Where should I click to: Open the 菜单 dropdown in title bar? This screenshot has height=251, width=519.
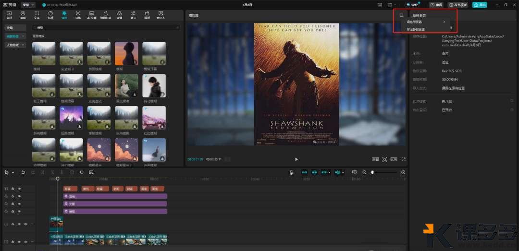(x=27, y=5)
